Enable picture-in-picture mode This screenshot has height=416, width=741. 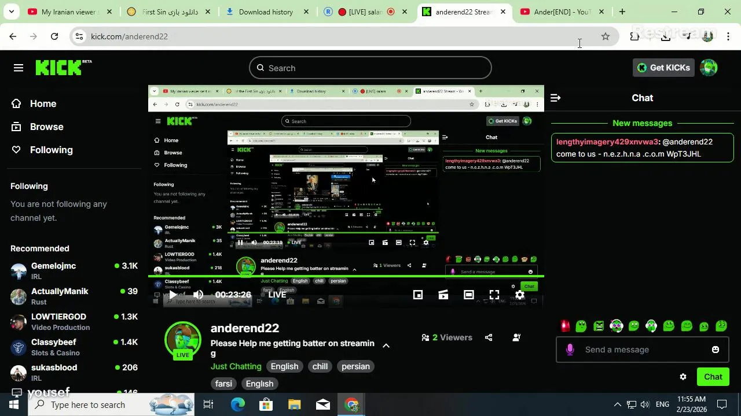click(417, 295)
